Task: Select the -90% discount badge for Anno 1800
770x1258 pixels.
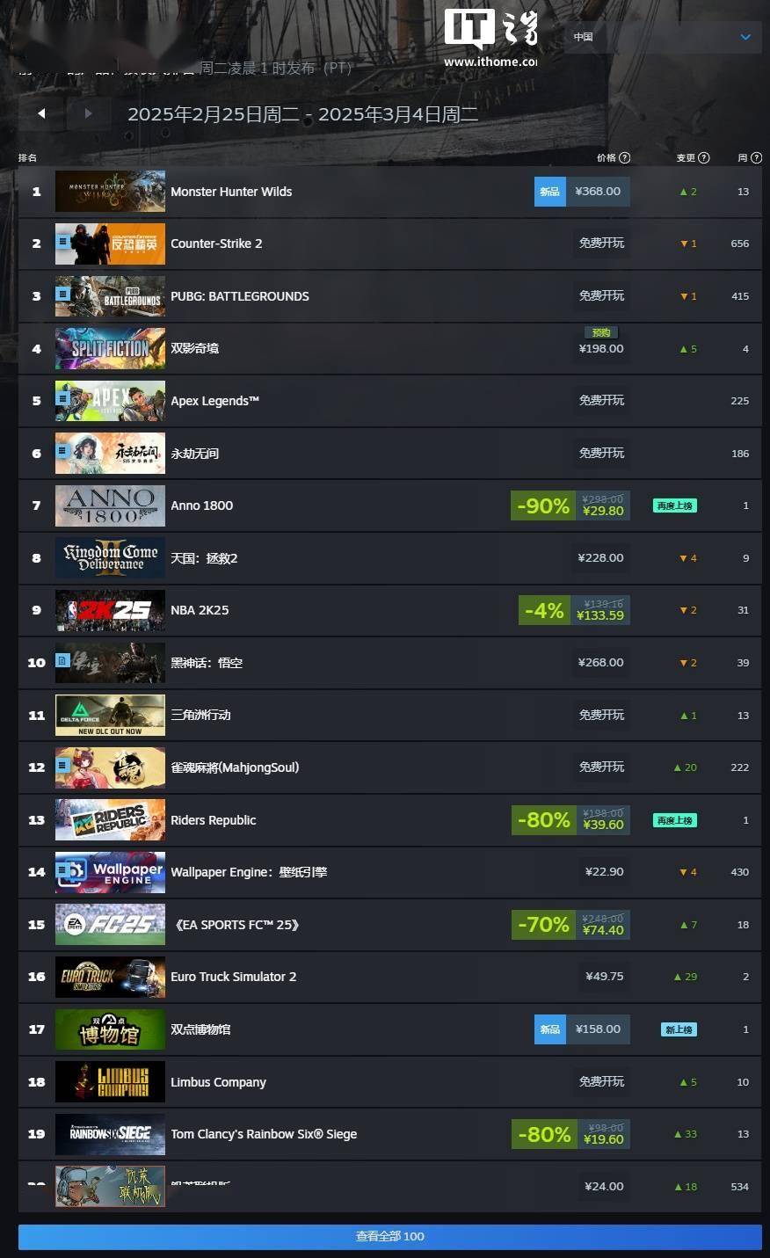Action: coord(543,505)
